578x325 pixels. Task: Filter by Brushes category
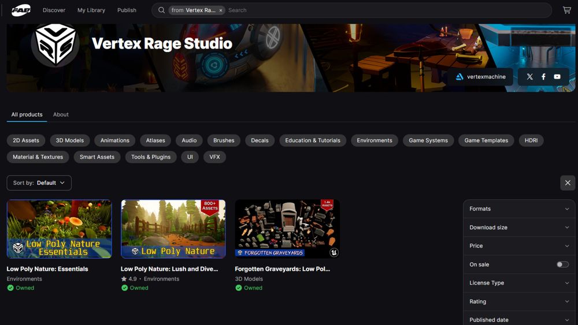[x=224, y=140]
